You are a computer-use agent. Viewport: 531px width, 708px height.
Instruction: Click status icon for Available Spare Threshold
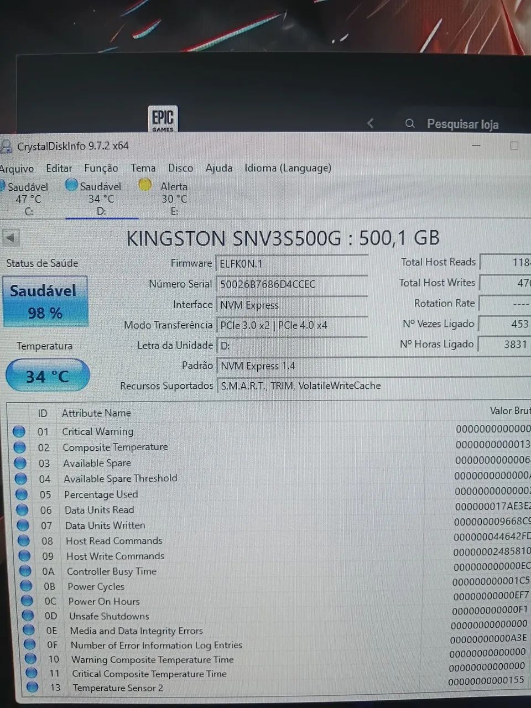coord(21,479)
